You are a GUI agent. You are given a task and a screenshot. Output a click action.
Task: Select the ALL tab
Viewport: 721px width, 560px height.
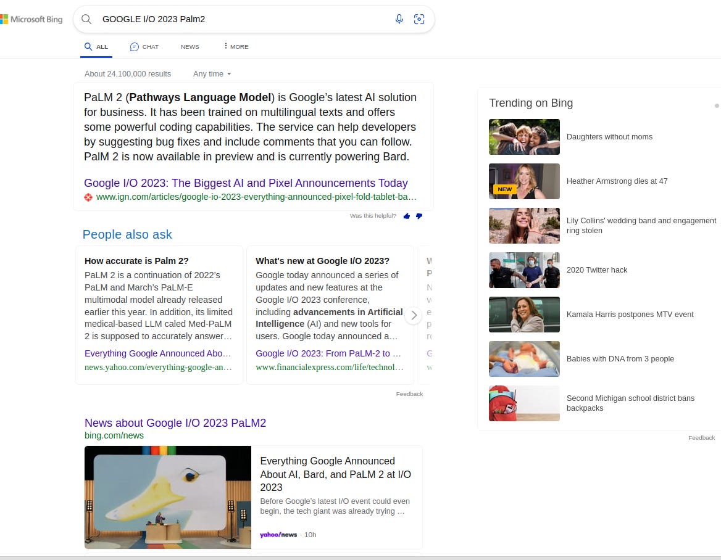point(96,47)
